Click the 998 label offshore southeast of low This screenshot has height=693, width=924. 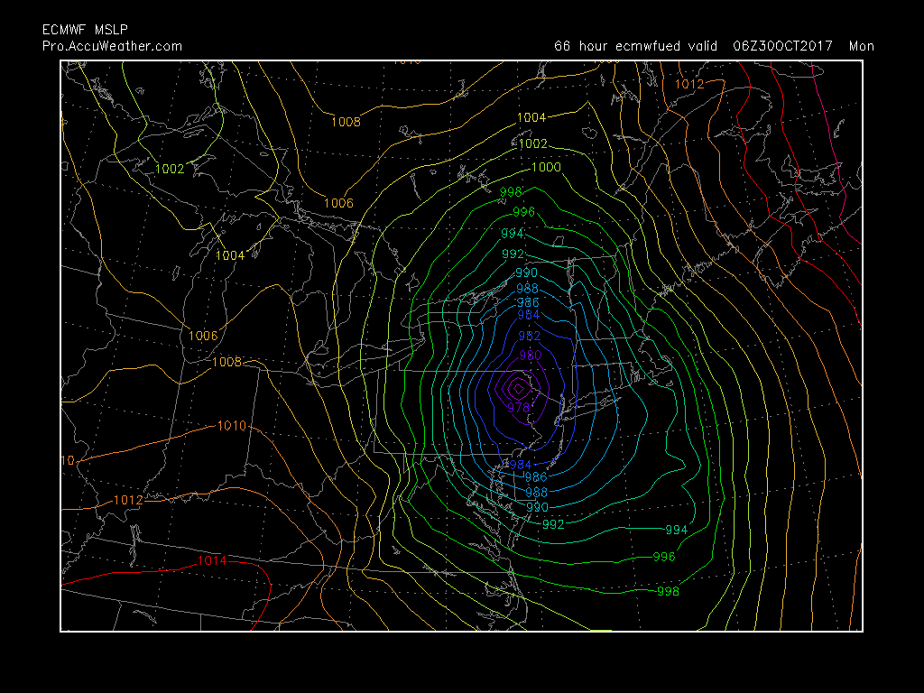(x=668, y=591)
